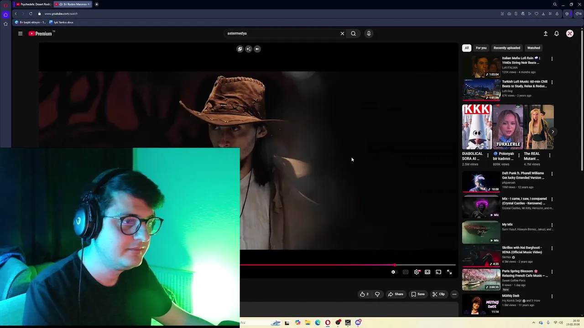Open Opera home in sidebar
584x328 pixels.
(5, 15)
